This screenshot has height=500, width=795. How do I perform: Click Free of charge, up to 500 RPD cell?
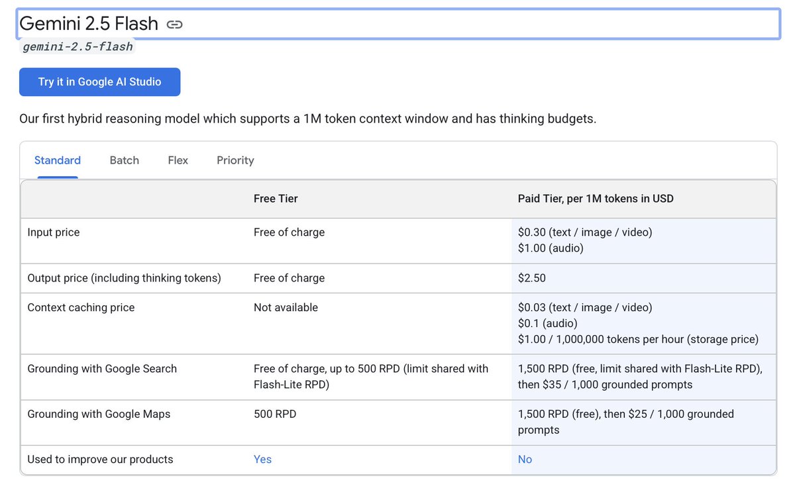tap(371, 377)
